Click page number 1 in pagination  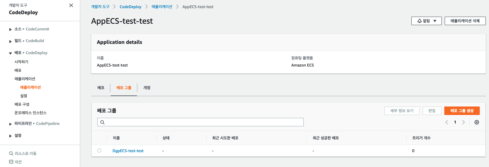click(x=455, y=122)
